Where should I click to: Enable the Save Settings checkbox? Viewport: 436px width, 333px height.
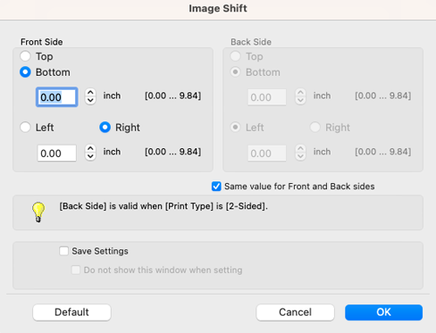pos(64,251)
